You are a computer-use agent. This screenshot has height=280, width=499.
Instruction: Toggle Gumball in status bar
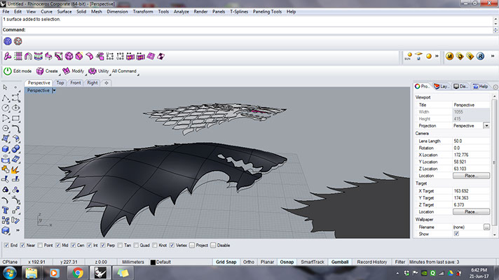[x=340, y=262]
